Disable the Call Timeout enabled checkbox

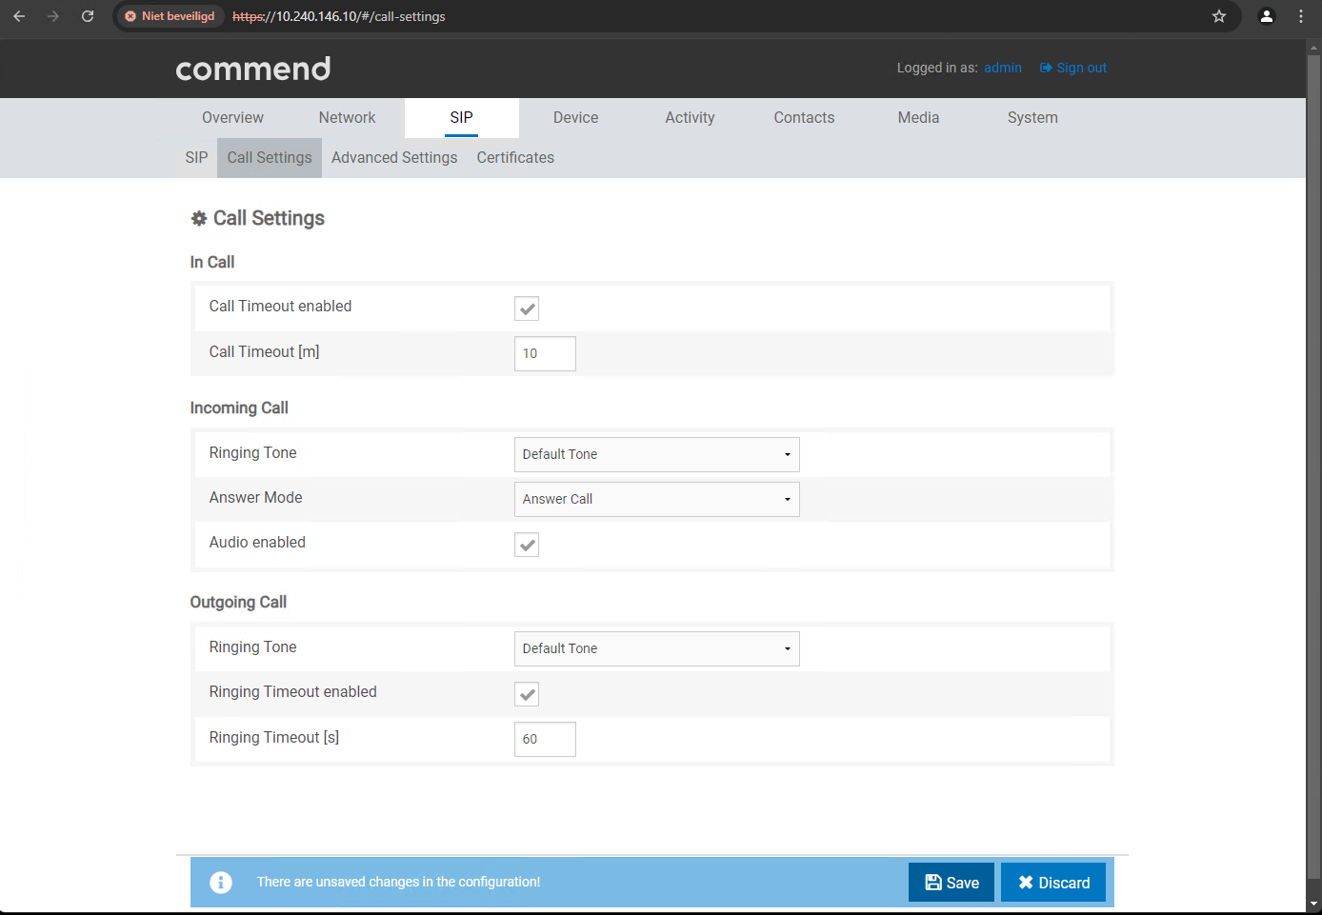pyautogui.click(x=527, y=308)
